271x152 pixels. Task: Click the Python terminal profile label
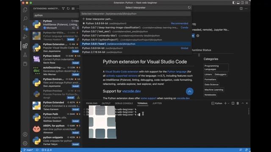217,103
